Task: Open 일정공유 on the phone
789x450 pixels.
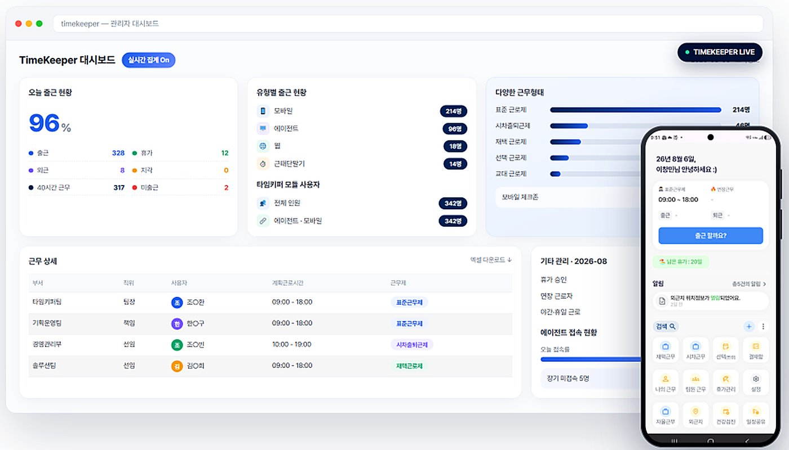Action: click(756, 416)
